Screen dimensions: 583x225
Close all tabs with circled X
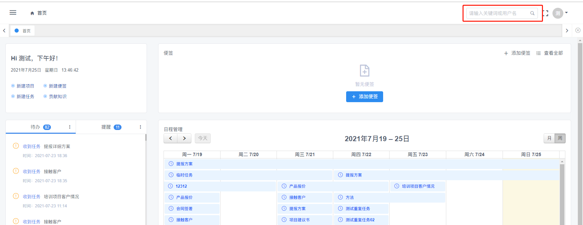point(578,30)
